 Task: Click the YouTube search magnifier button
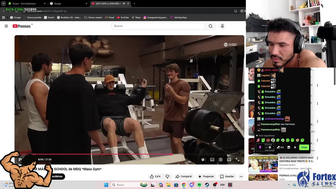pyautogui.click(x=211, y=26)
